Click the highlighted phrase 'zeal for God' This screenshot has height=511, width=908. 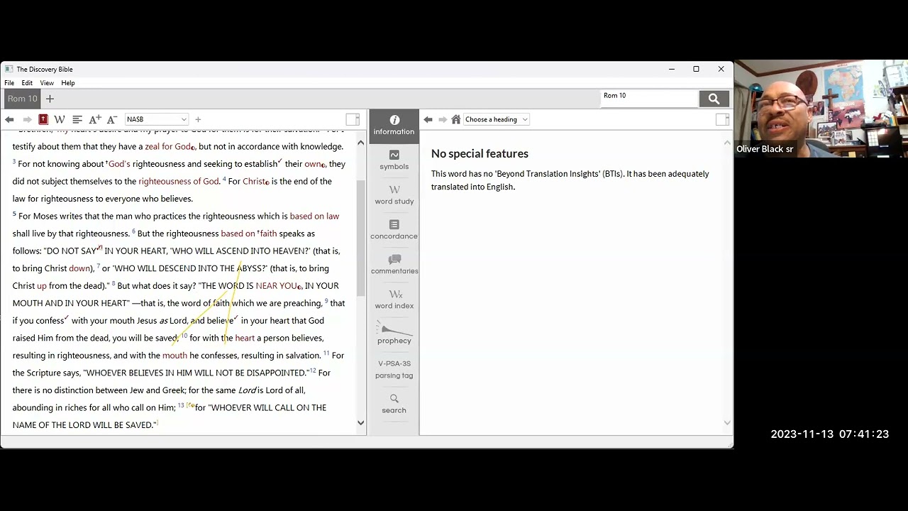[x=168, y=146]
